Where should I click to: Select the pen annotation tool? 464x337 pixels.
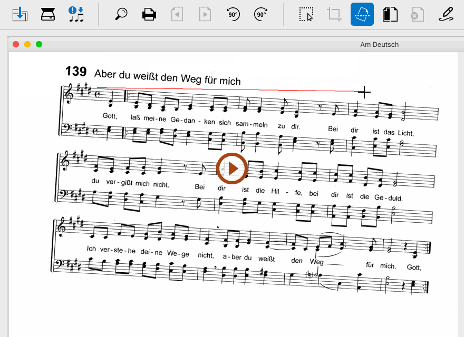pos(446,14)
